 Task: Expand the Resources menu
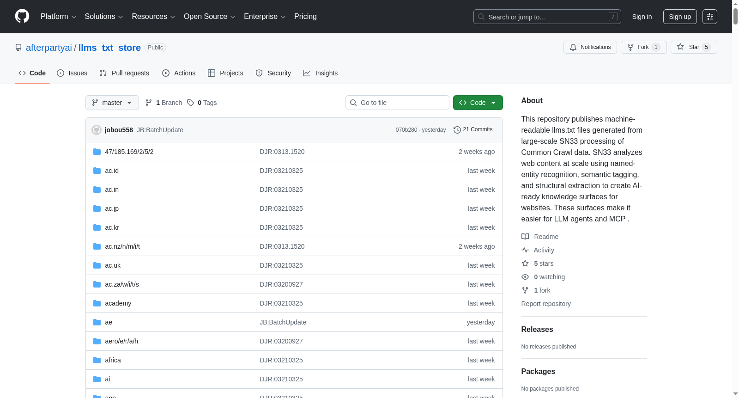point(153,17)
